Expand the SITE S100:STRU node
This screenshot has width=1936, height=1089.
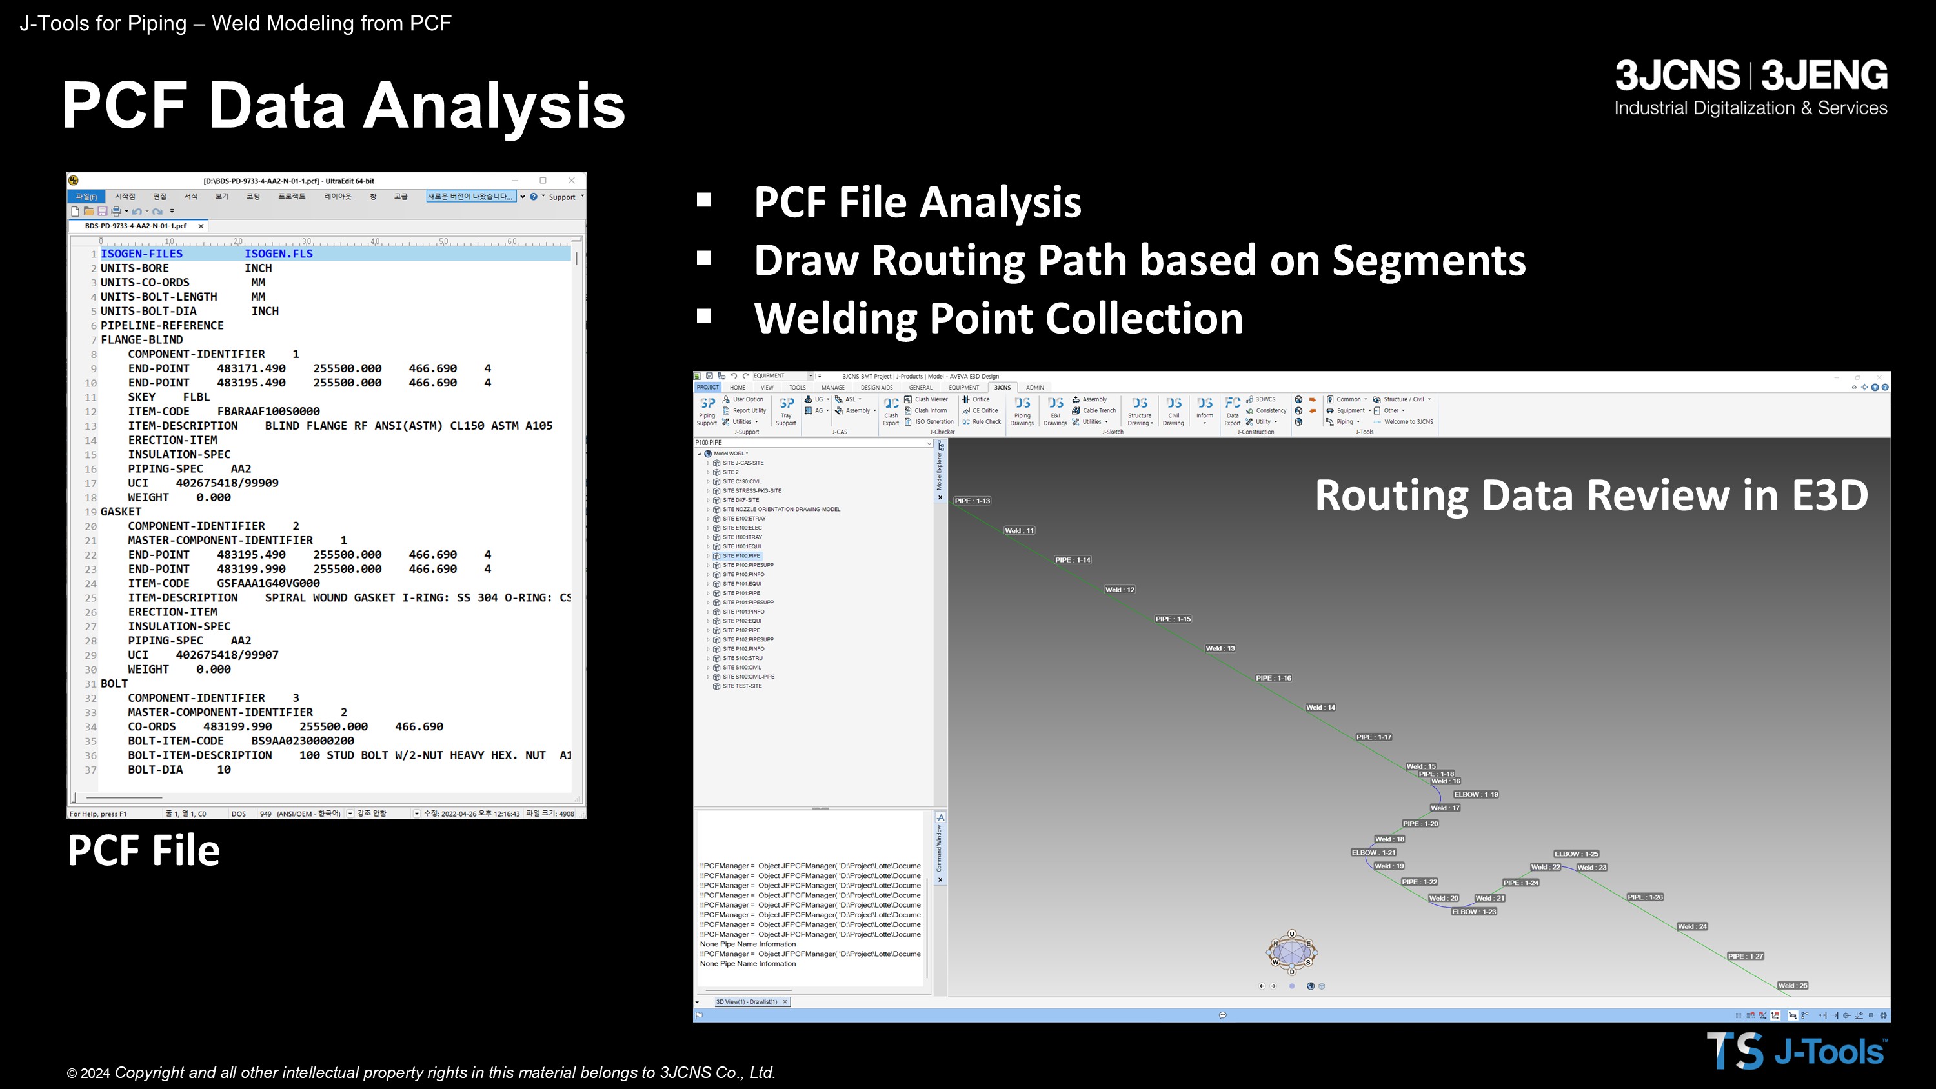click(708, 658)
